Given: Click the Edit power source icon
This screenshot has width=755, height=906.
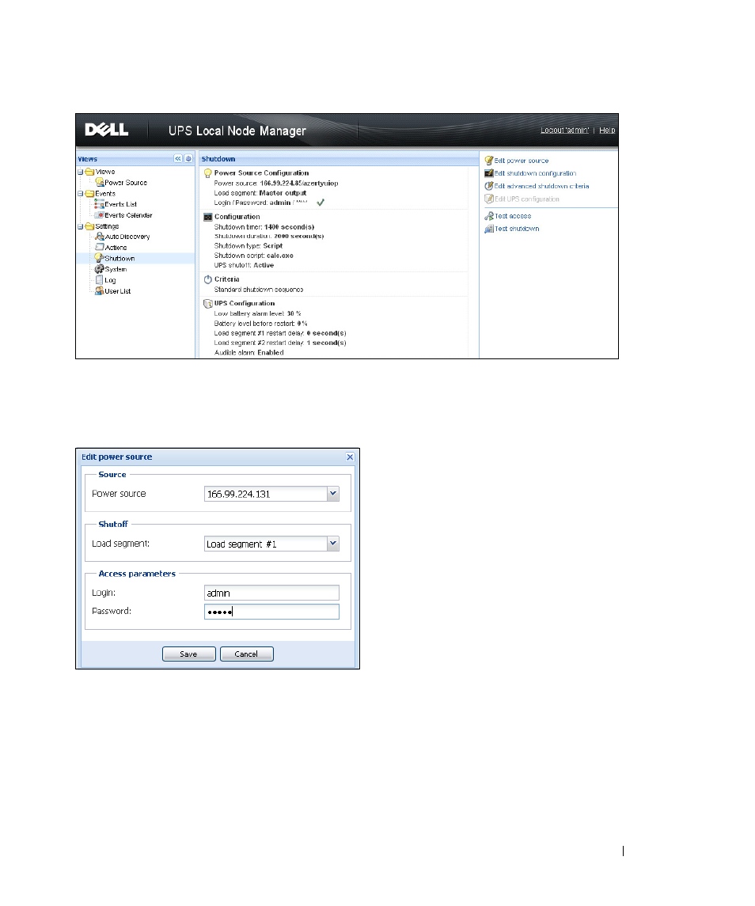Looking at the screenshot, I should [x=489, y=161].
